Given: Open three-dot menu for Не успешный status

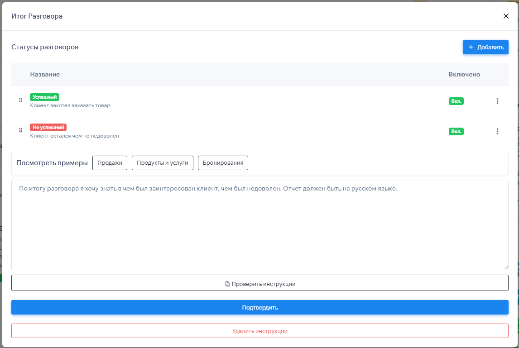Looking at the screenshot, I should pos(497,131).
